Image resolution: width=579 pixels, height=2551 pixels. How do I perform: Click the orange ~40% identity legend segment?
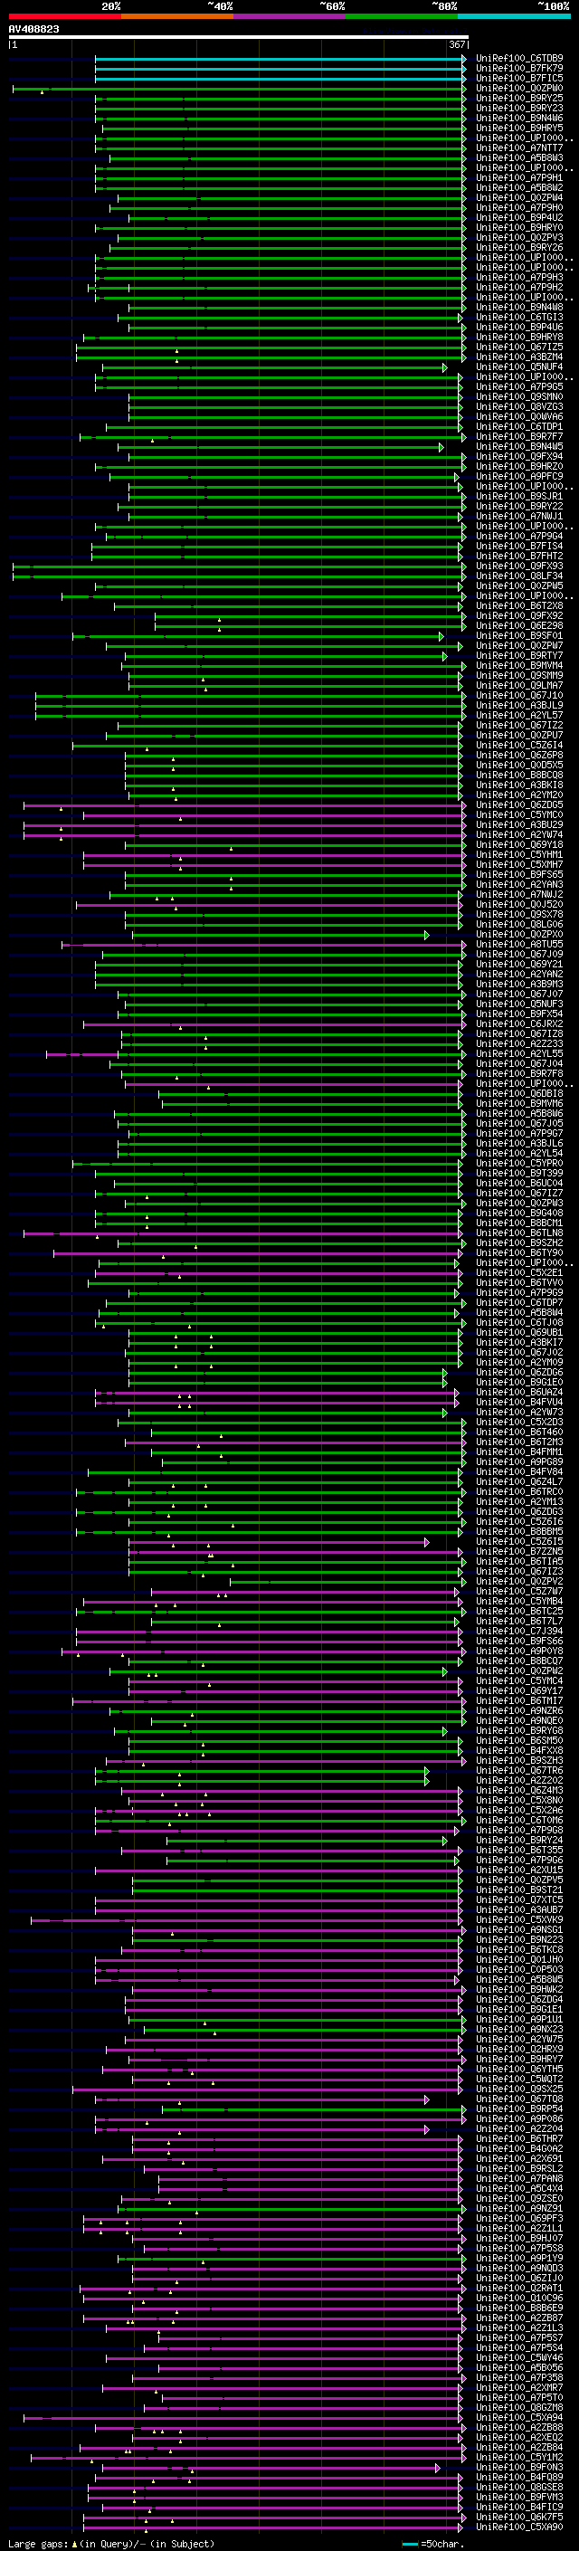pyautogui.click(x=177, y=16)
